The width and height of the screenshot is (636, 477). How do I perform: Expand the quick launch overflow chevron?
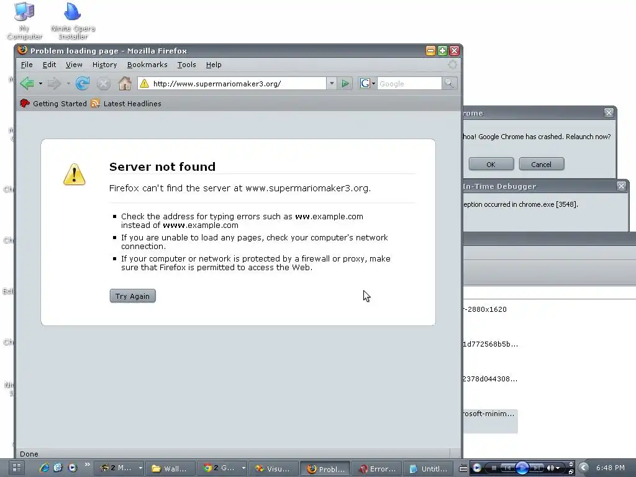point(87,465)
